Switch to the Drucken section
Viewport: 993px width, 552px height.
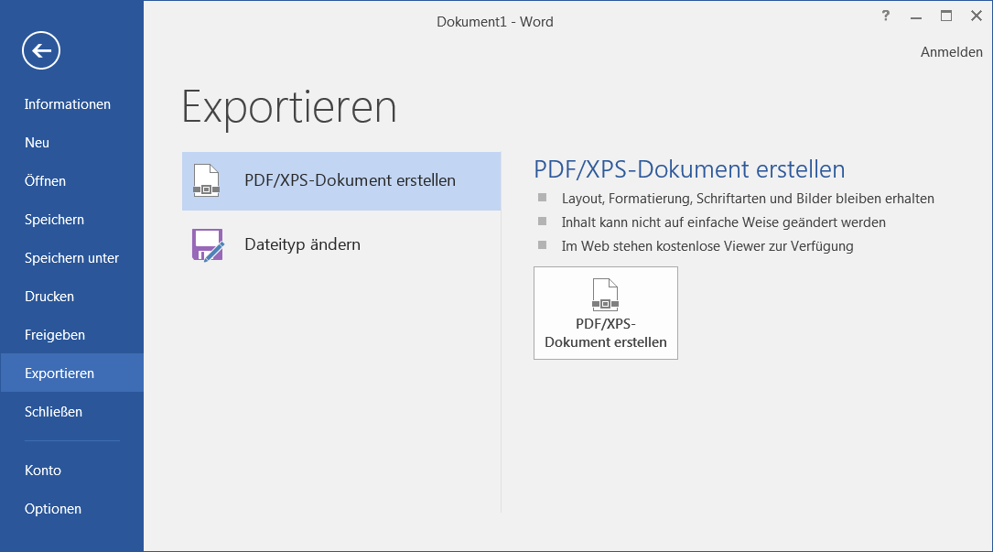tap(49, 297)
